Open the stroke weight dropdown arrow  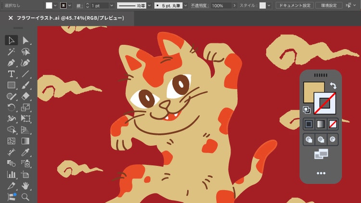112,5
